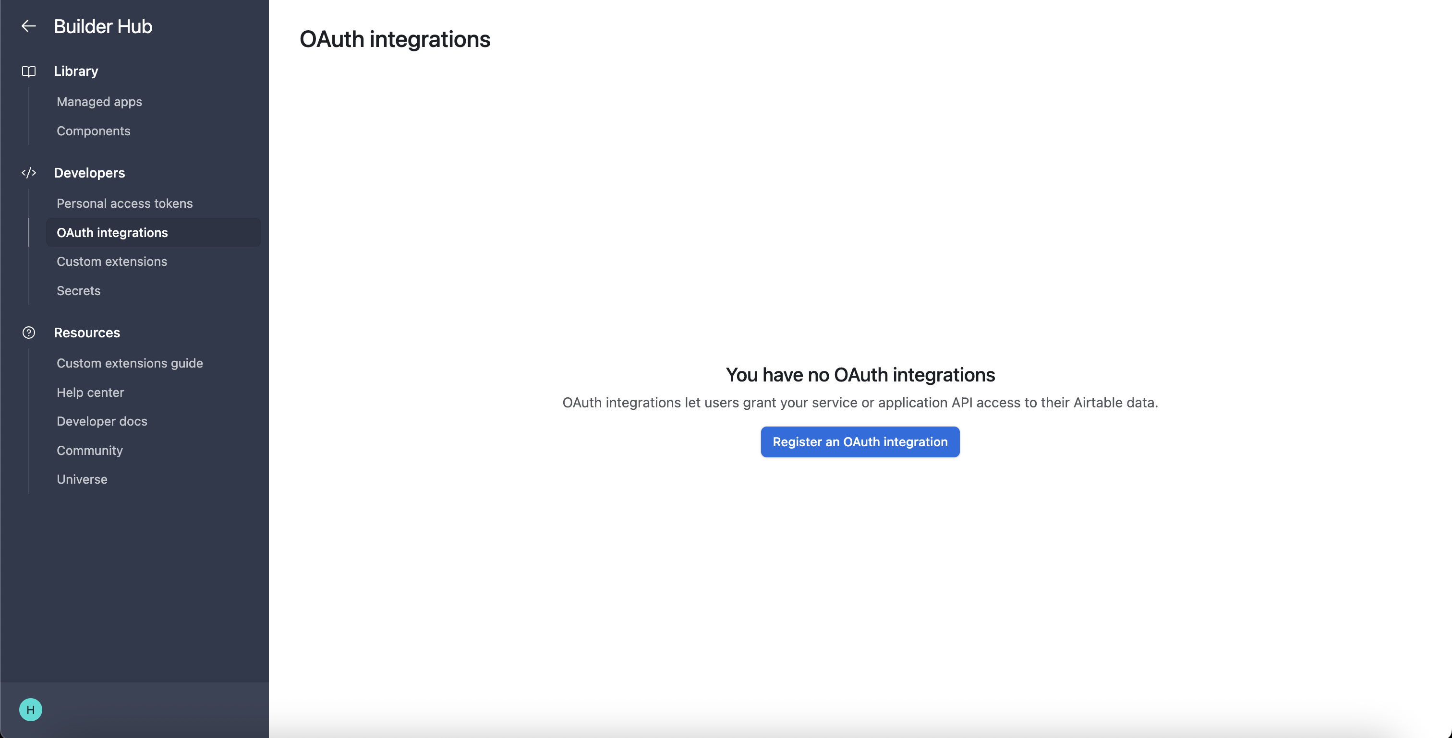The image size is (1452, 738).
Task: Visit the Help center
Action: pos(90,392)
